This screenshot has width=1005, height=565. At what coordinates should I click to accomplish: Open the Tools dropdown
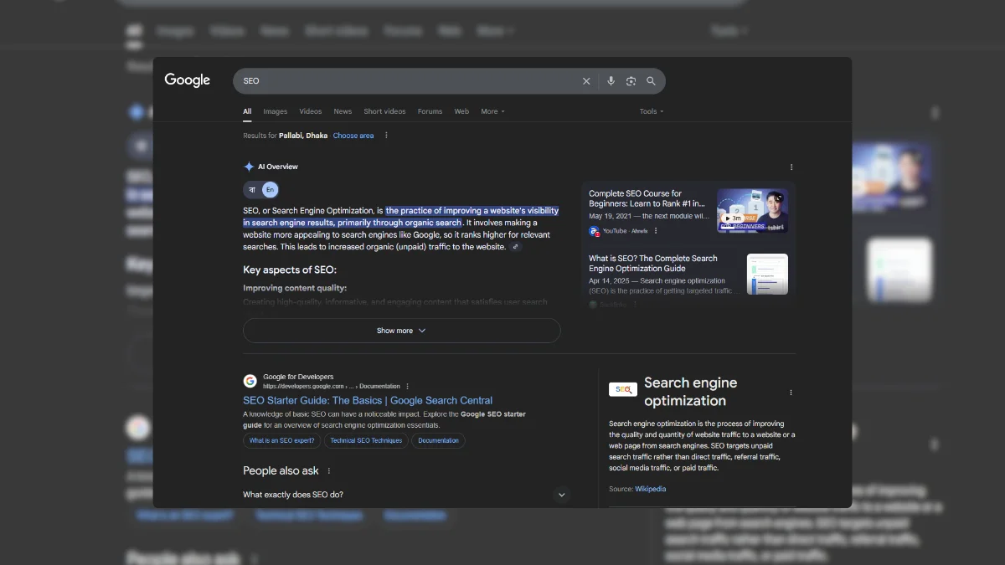point(651,111)
